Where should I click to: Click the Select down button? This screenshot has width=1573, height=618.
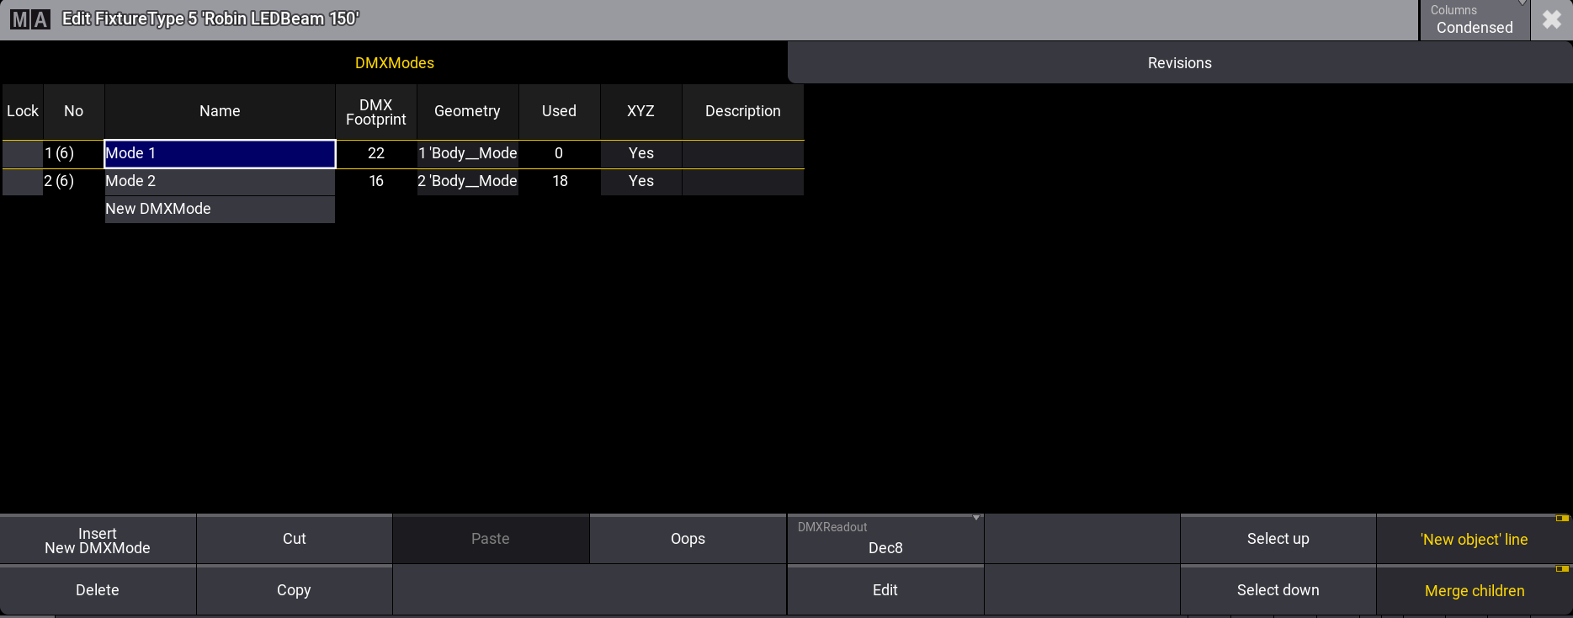pyautogui.click(x=1278, y=590)
